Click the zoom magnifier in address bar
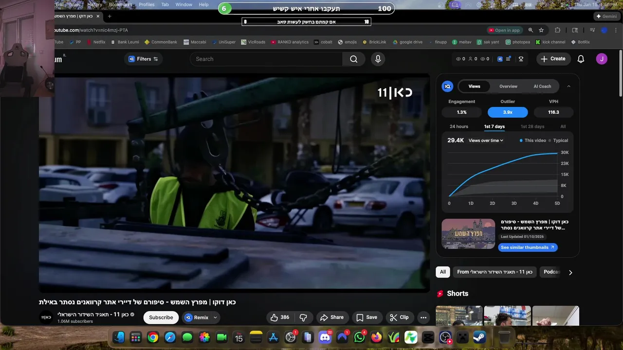623x350 pixels. coord(531,30)
